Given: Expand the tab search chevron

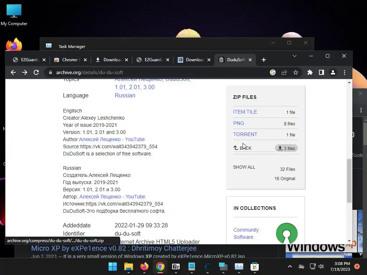Looking at the screenshot, I should 295,56.
